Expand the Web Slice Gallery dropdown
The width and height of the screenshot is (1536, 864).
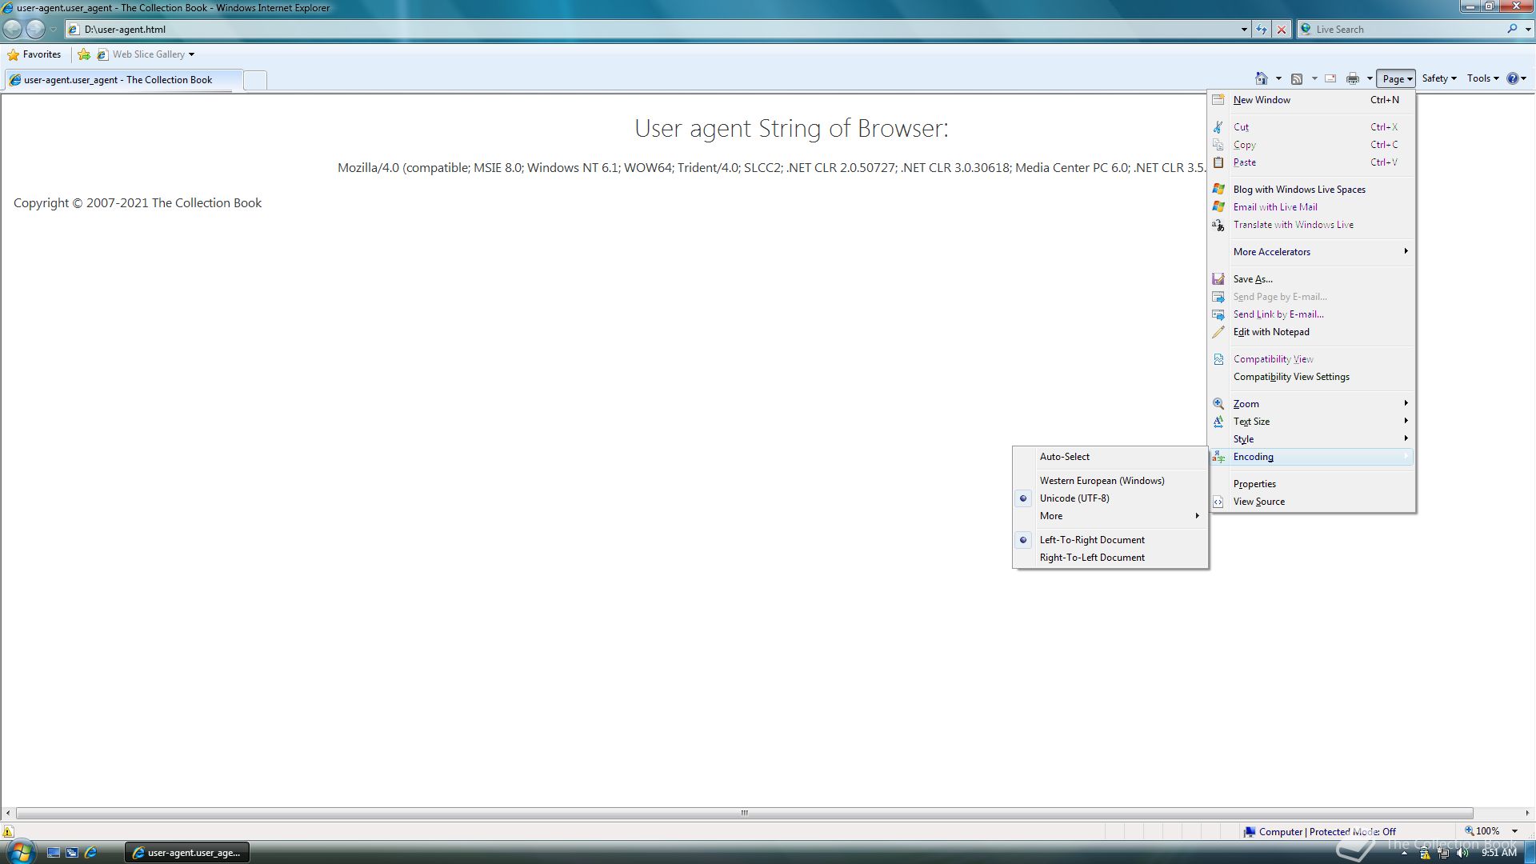[191, 54]
